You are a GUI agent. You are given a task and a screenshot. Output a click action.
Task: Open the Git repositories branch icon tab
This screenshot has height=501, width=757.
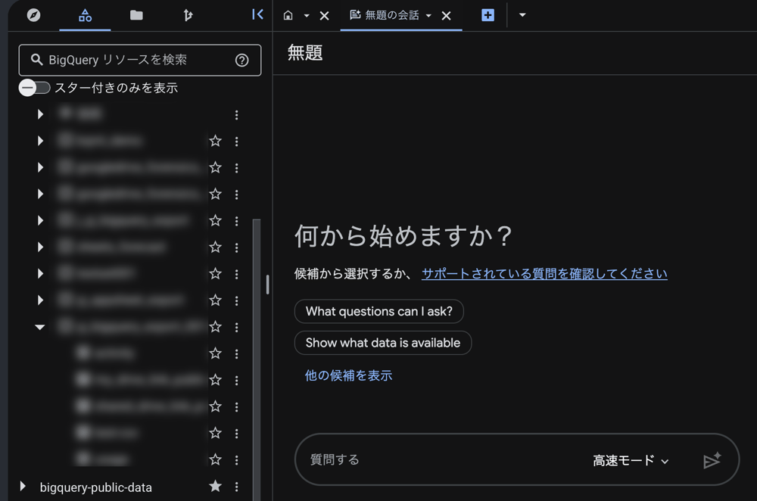188,15
